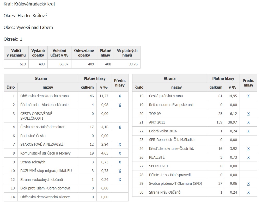Click party name 'Občanská demokratická aliance'
262x203 pixels.
coord(45,197)
